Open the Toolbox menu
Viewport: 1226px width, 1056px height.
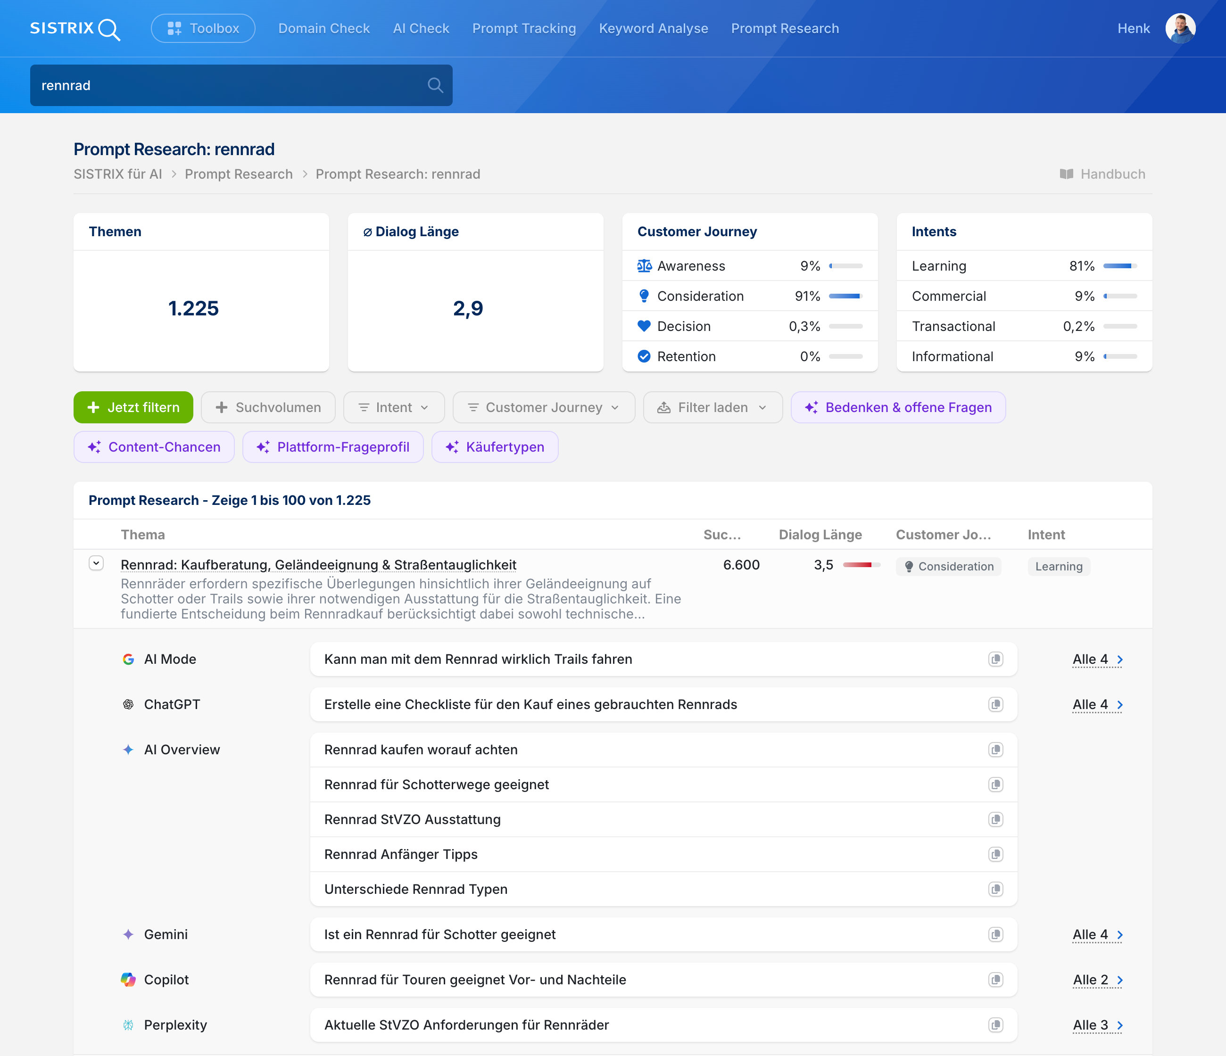(x=203, y=28)
